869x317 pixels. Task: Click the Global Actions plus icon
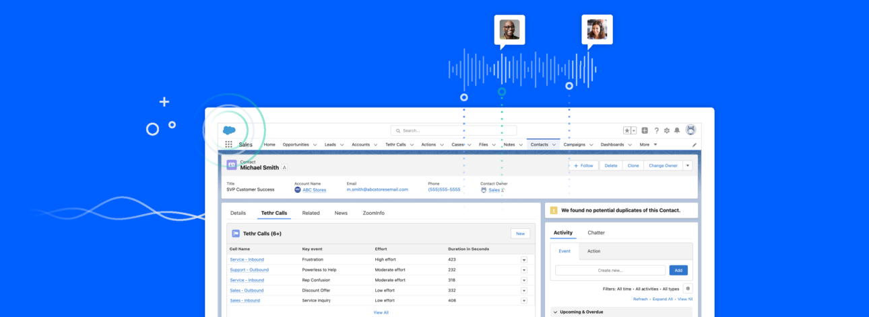[x=645, y=130]
